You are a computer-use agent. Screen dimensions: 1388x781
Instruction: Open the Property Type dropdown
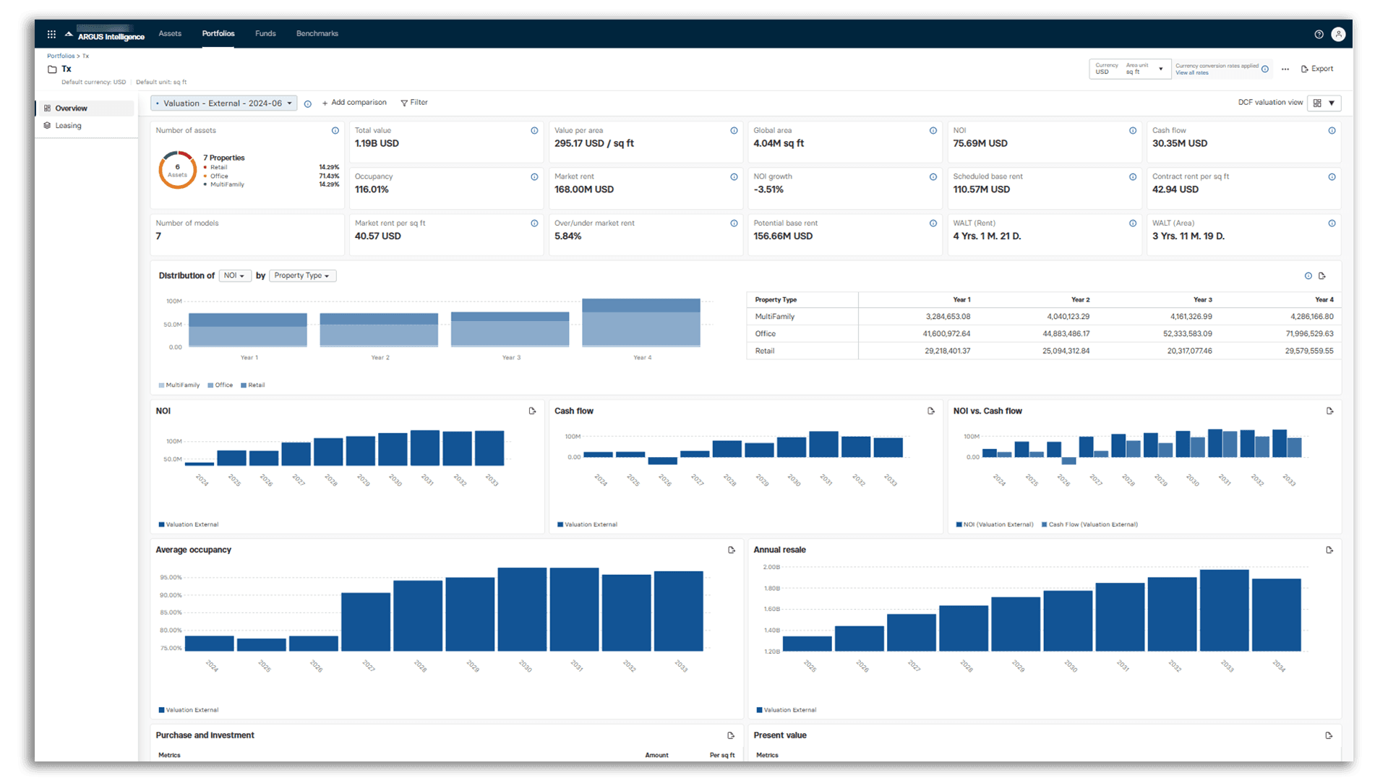[302, 276]
